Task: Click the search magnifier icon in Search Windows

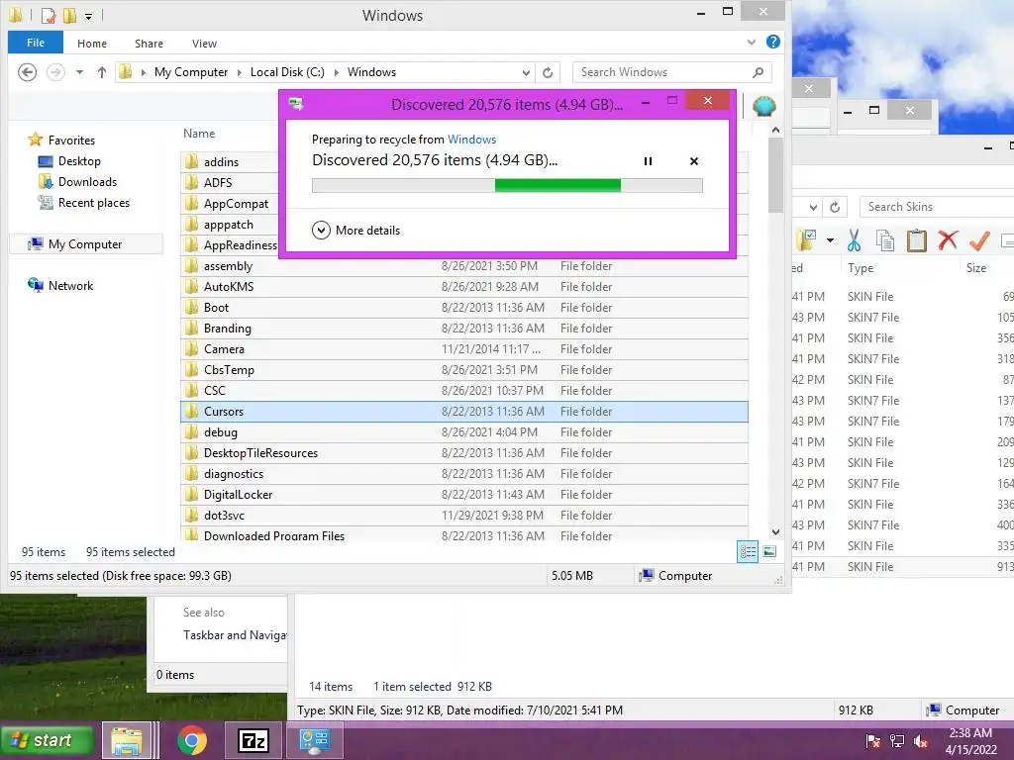Action: coord(758,72)
